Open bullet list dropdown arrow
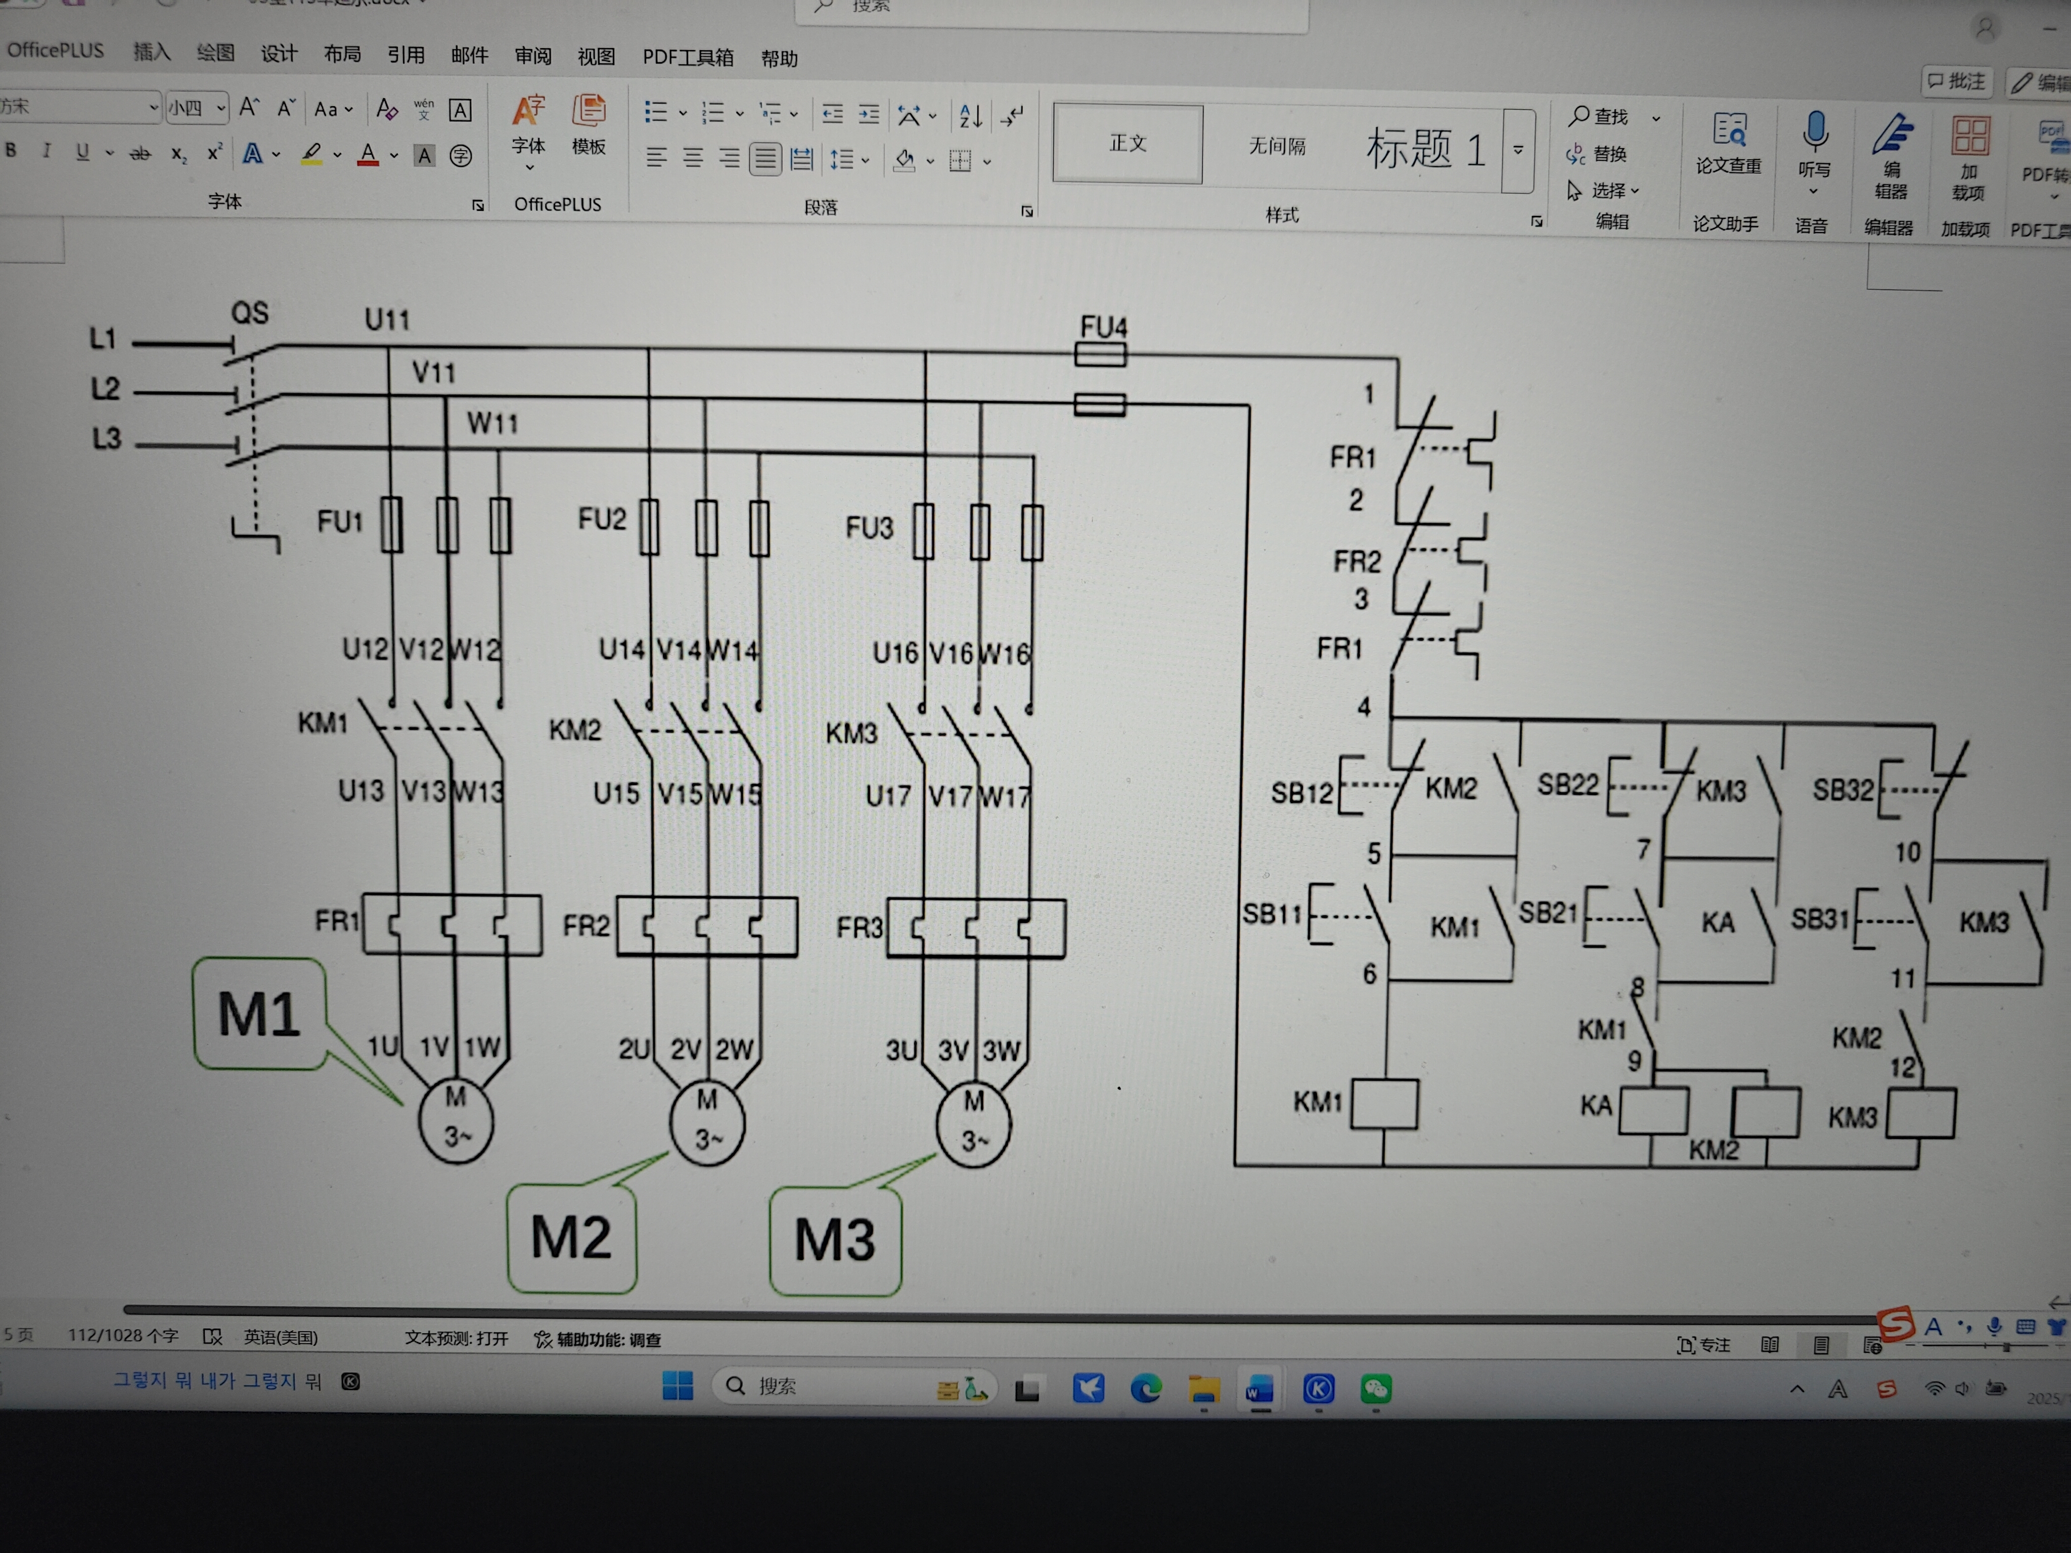The width and height of the screenshot is (2071, 1553). click(683, 114)
